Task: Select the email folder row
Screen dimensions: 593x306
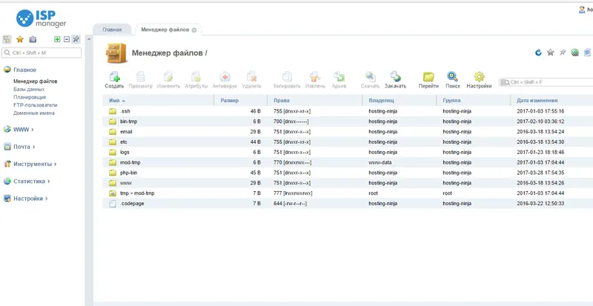Action: 348,132
